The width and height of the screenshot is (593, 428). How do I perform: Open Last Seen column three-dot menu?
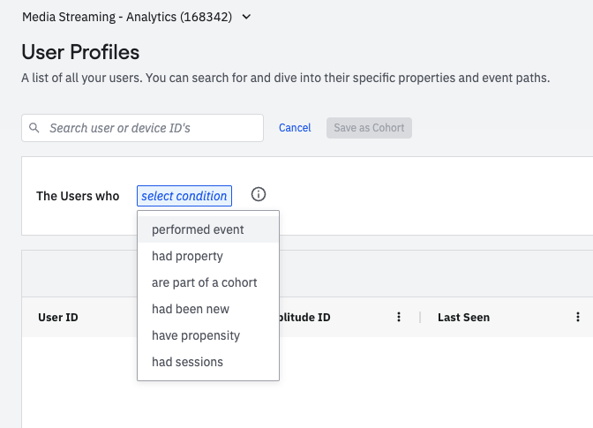pos(578,318)
